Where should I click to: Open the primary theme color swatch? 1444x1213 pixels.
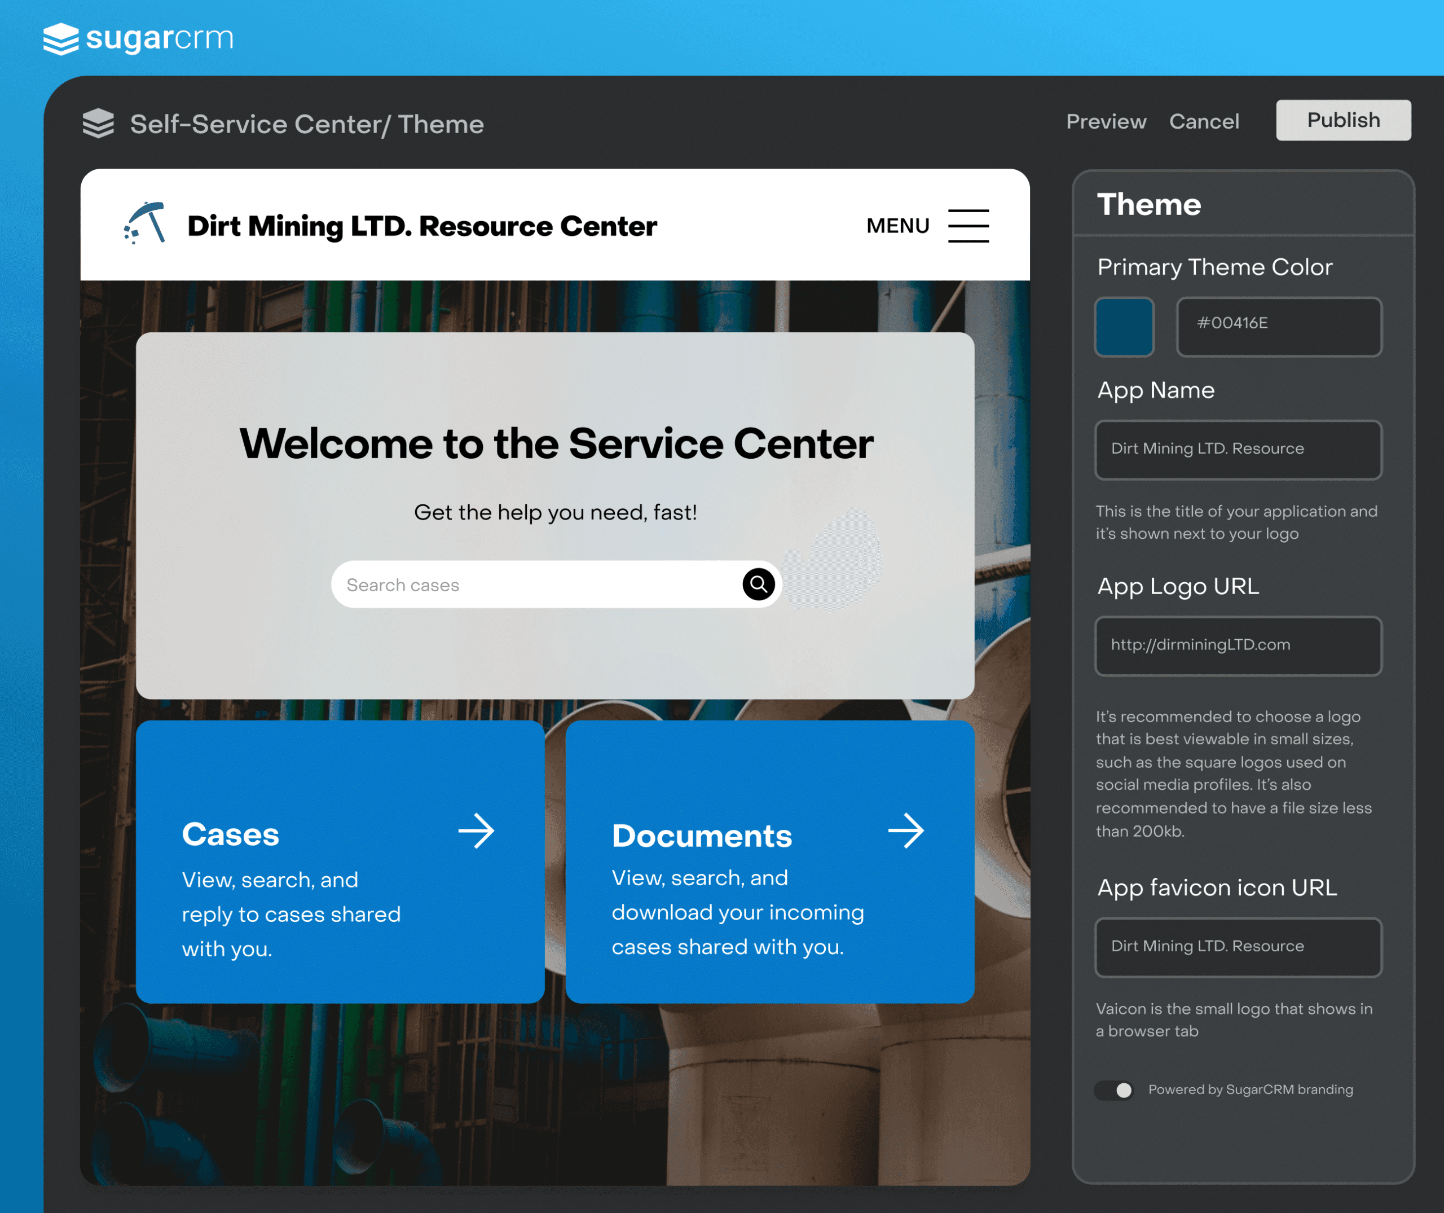[x=1124, y=327]
